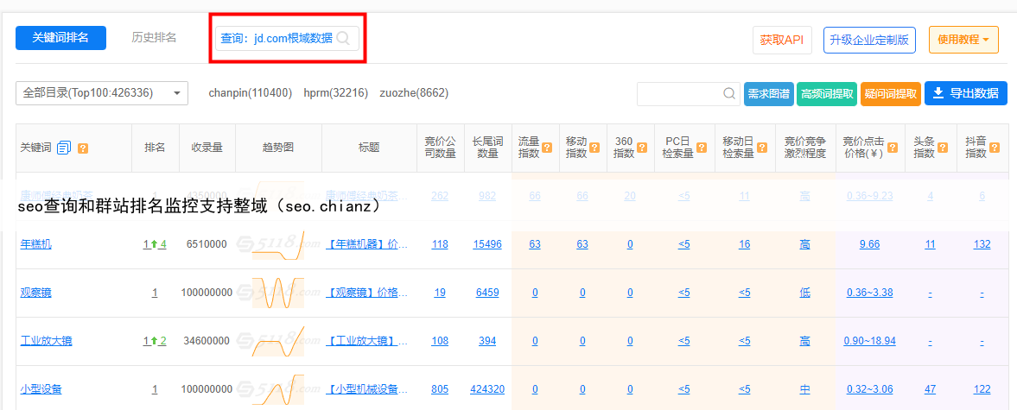Click the 高频词提取 button

[826, 94]
